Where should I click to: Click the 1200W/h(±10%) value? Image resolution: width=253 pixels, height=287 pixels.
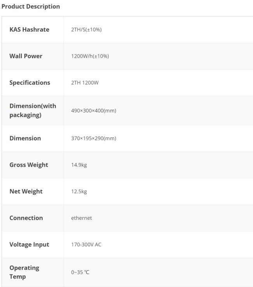tap(90, 56)
